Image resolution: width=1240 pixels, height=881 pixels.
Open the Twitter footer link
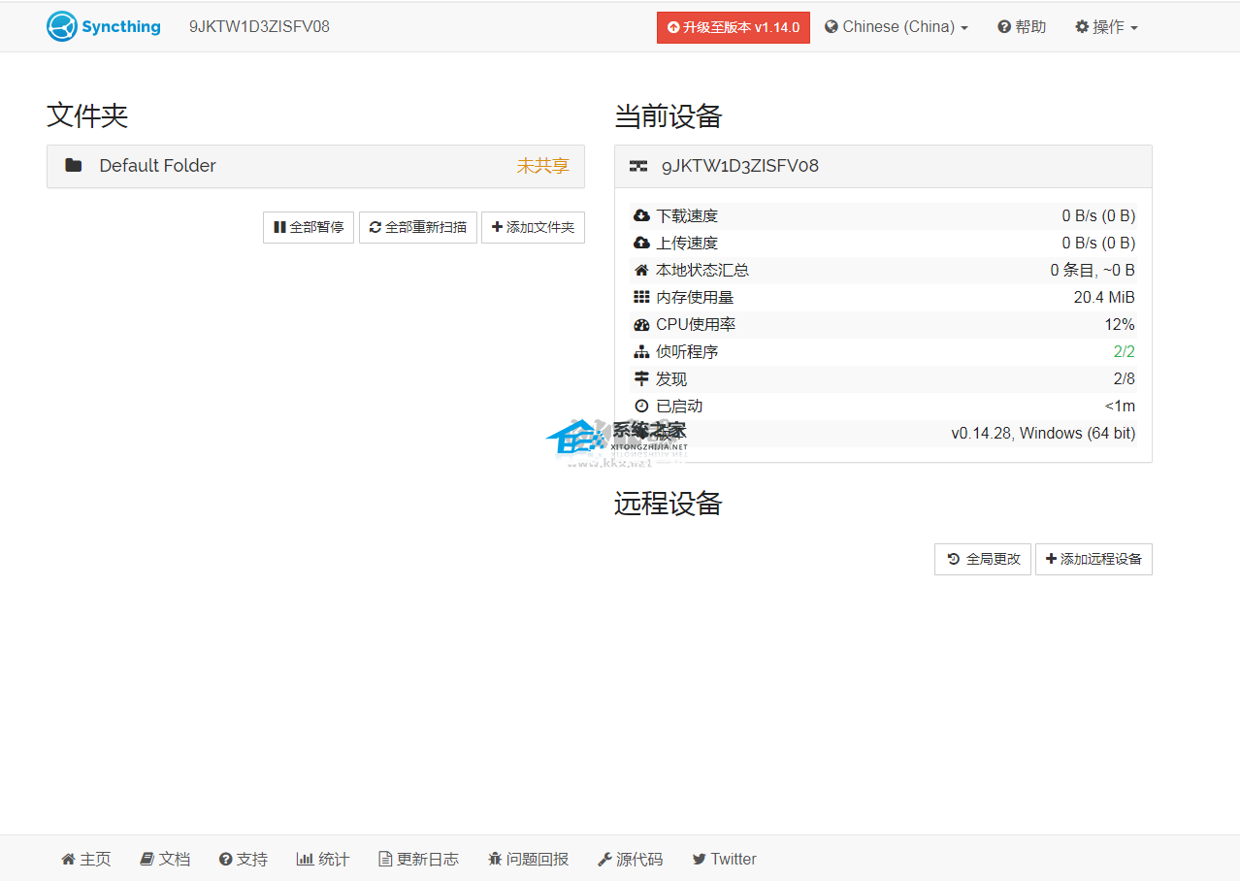click(x=724, y=859)
